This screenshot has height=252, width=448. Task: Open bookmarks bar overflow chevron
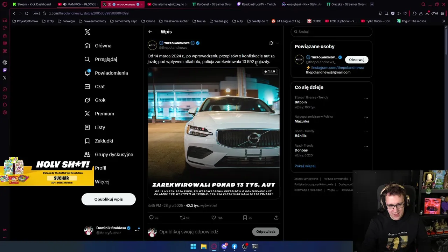[443, 21]
